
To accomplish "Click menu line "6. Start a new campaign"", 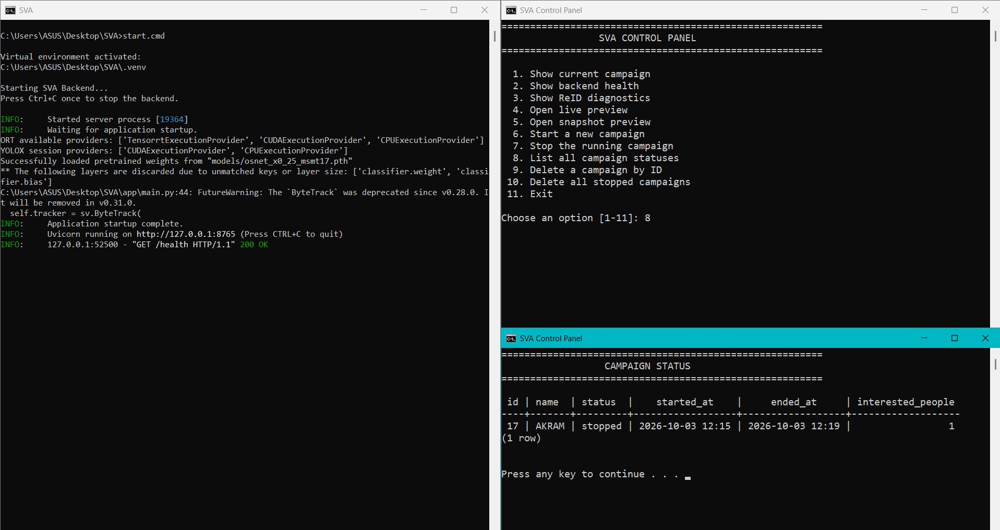I will (x=579, y=134).
